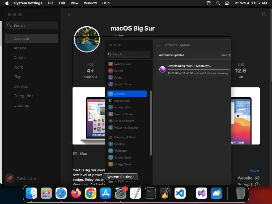Open App Store from the Dock
The image size is (272, 204).
coord(106,193)
